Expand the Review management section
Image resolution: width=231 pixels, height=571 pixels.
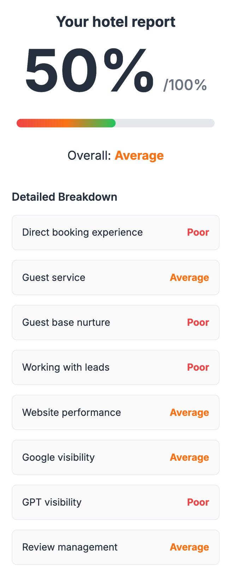click(x=115, y=547)
